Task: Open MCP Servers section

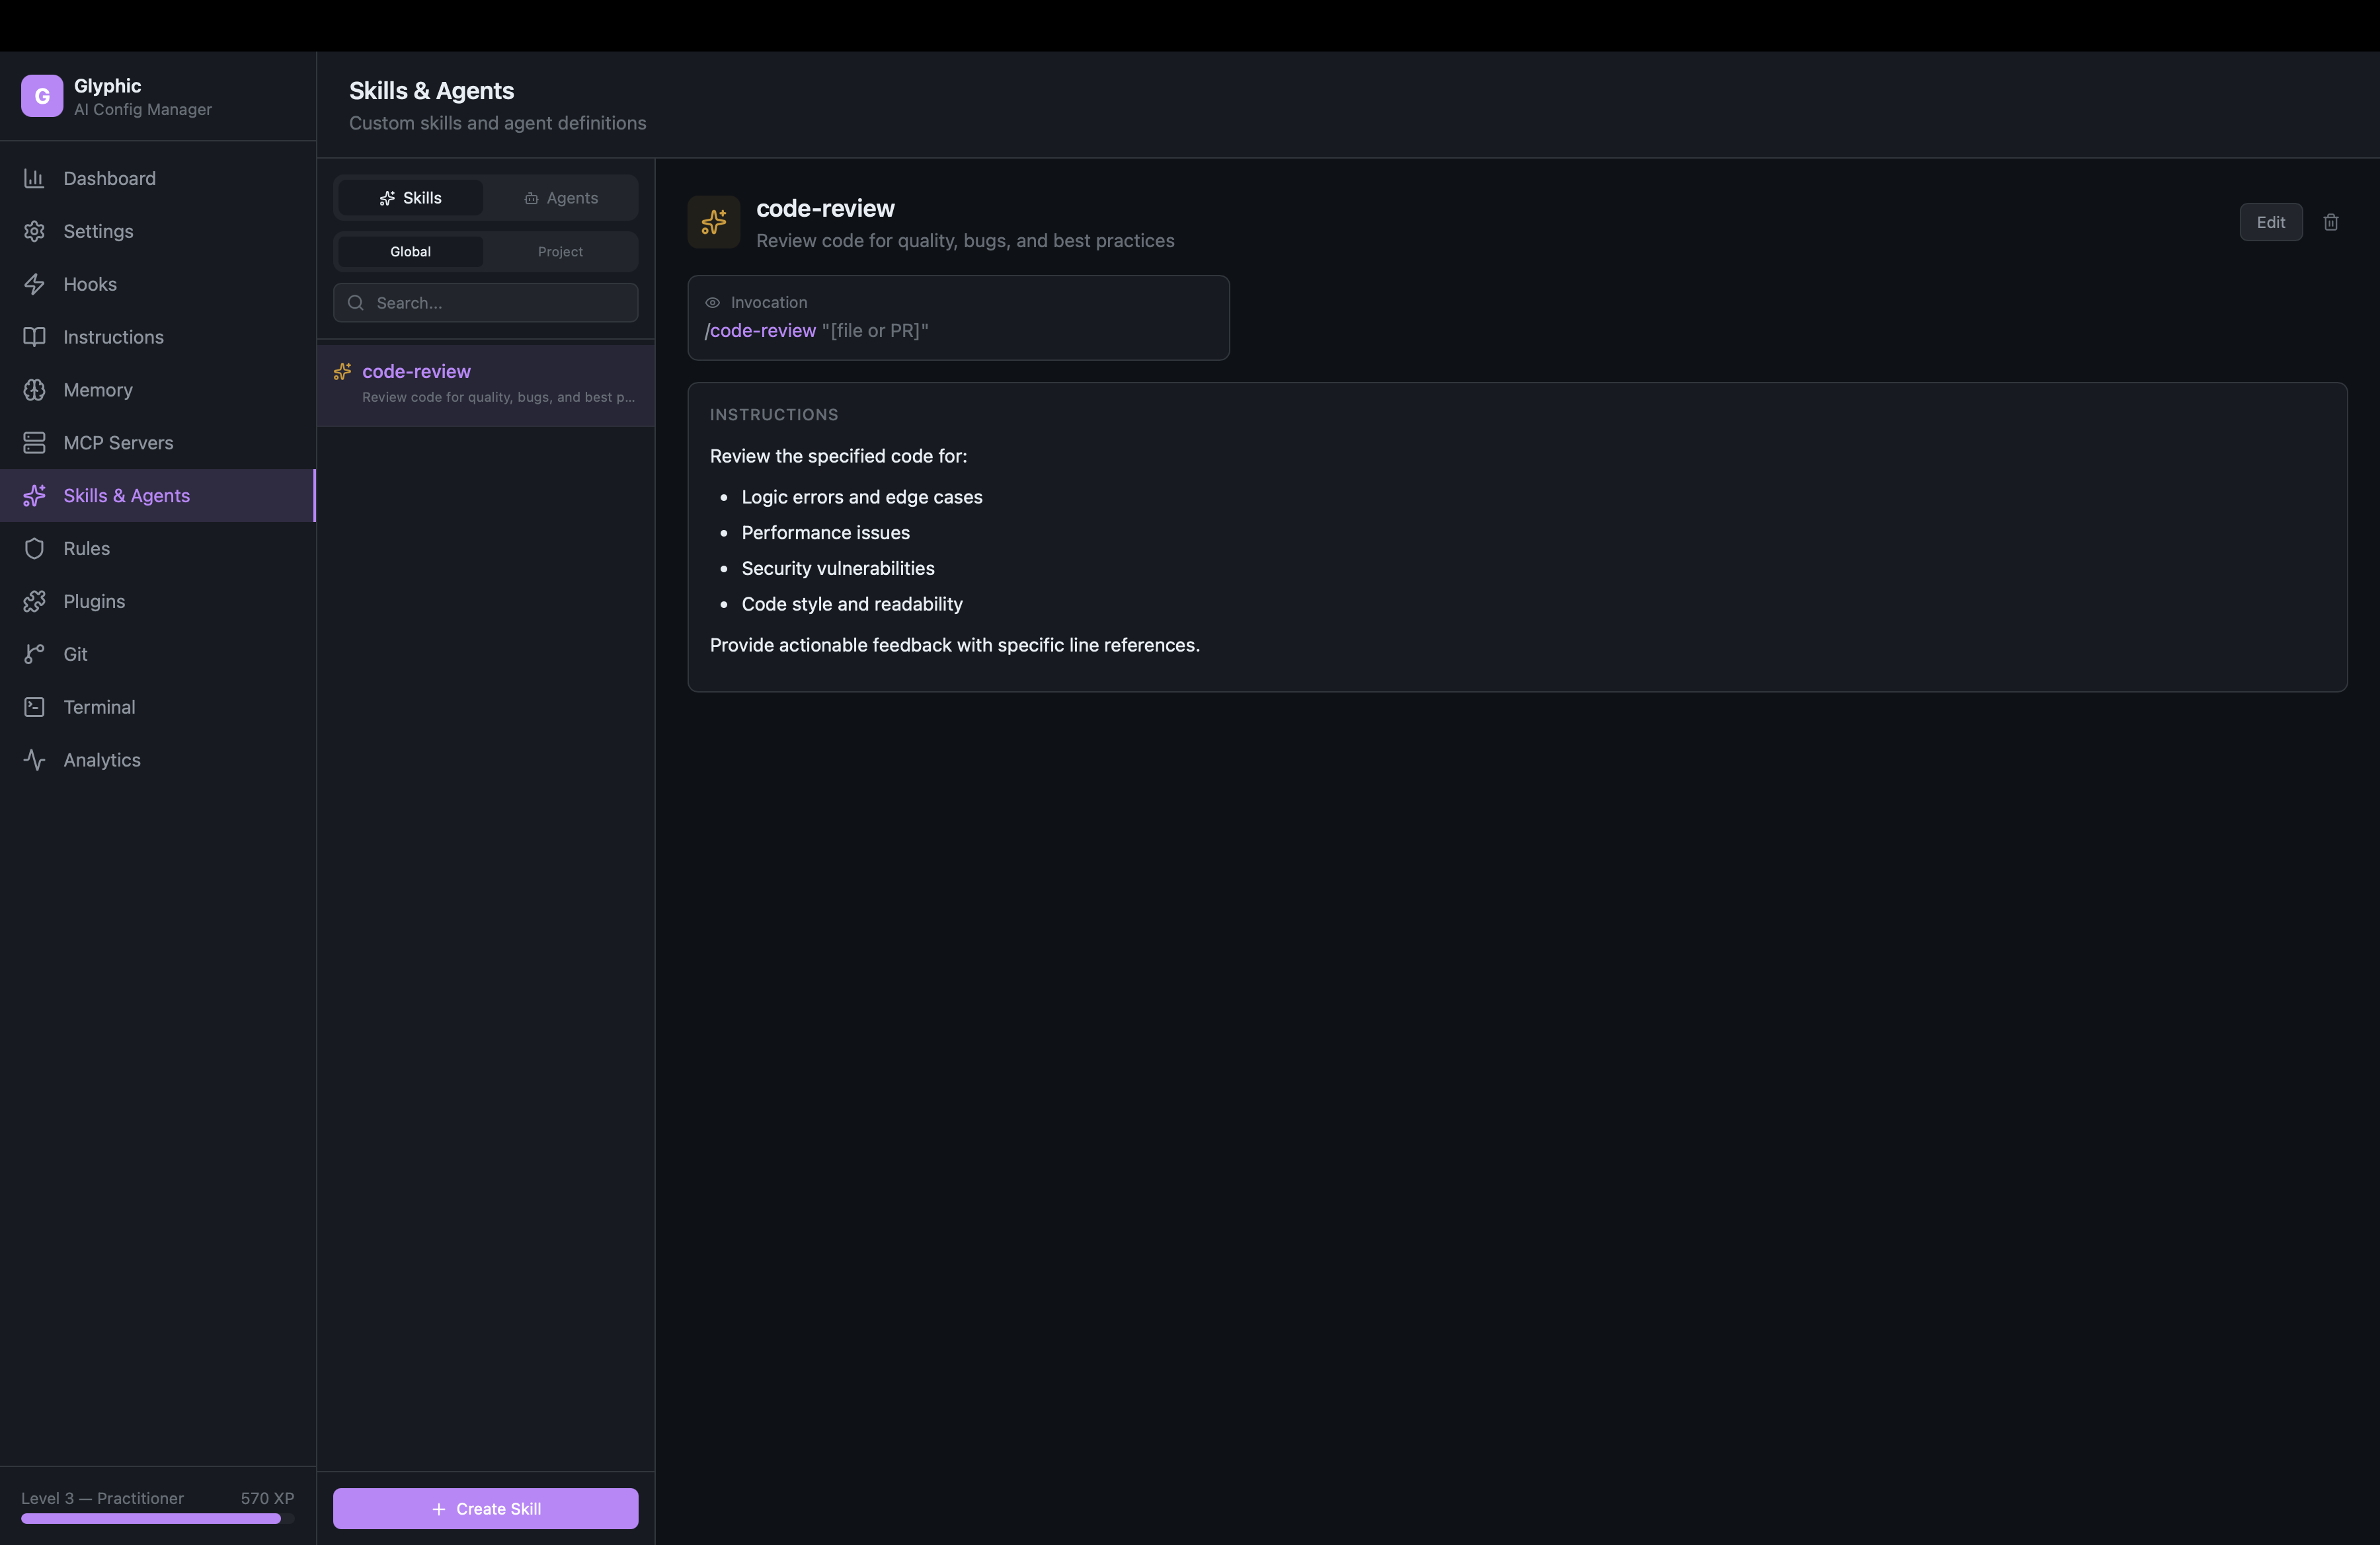Action: [x=118, y=443]
